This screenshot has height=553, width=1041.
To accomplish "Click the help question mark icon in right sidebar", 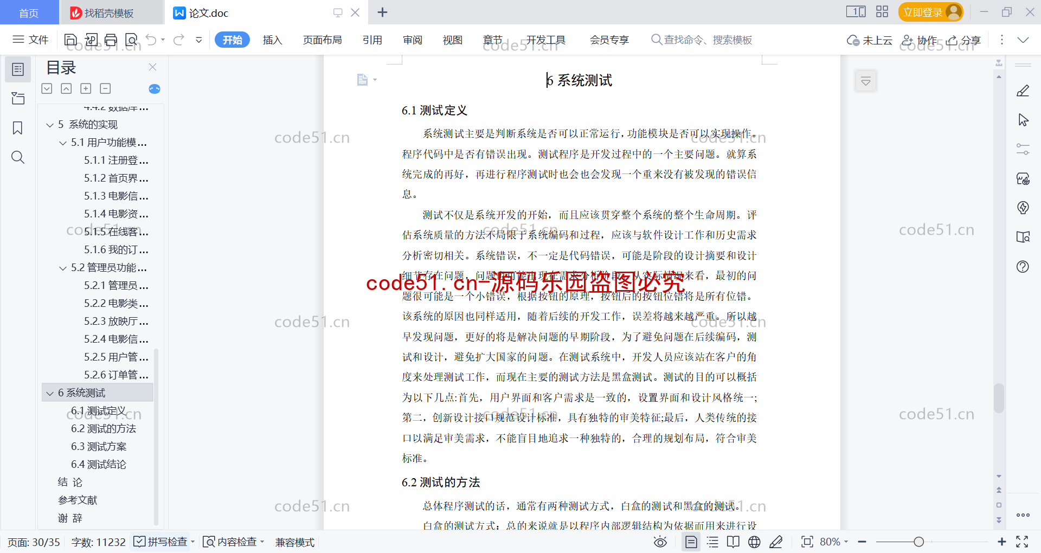I will [x=1023, y=266].
